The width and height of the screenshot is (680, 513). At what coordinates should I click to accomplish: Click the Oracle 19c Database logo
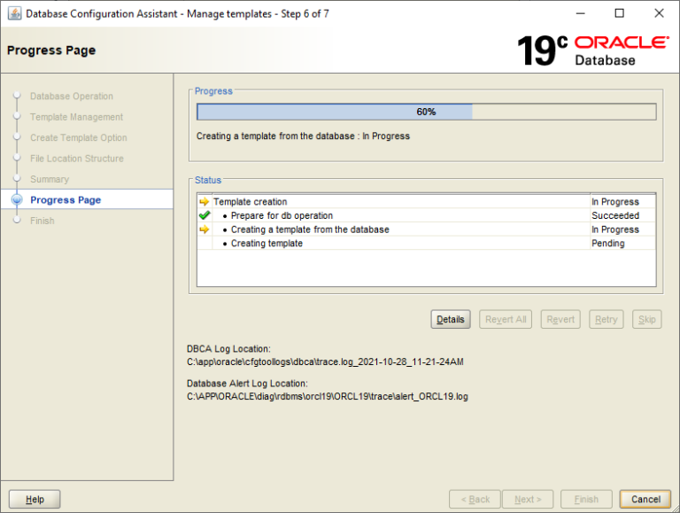pos(592,51)
